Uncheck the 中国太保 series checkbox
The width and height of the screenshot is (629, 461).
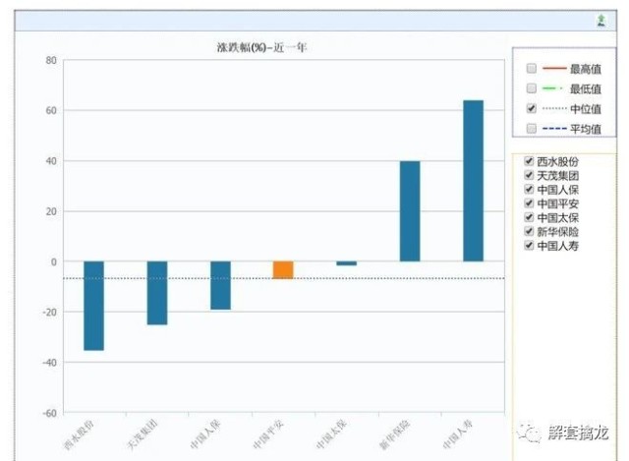529,217
